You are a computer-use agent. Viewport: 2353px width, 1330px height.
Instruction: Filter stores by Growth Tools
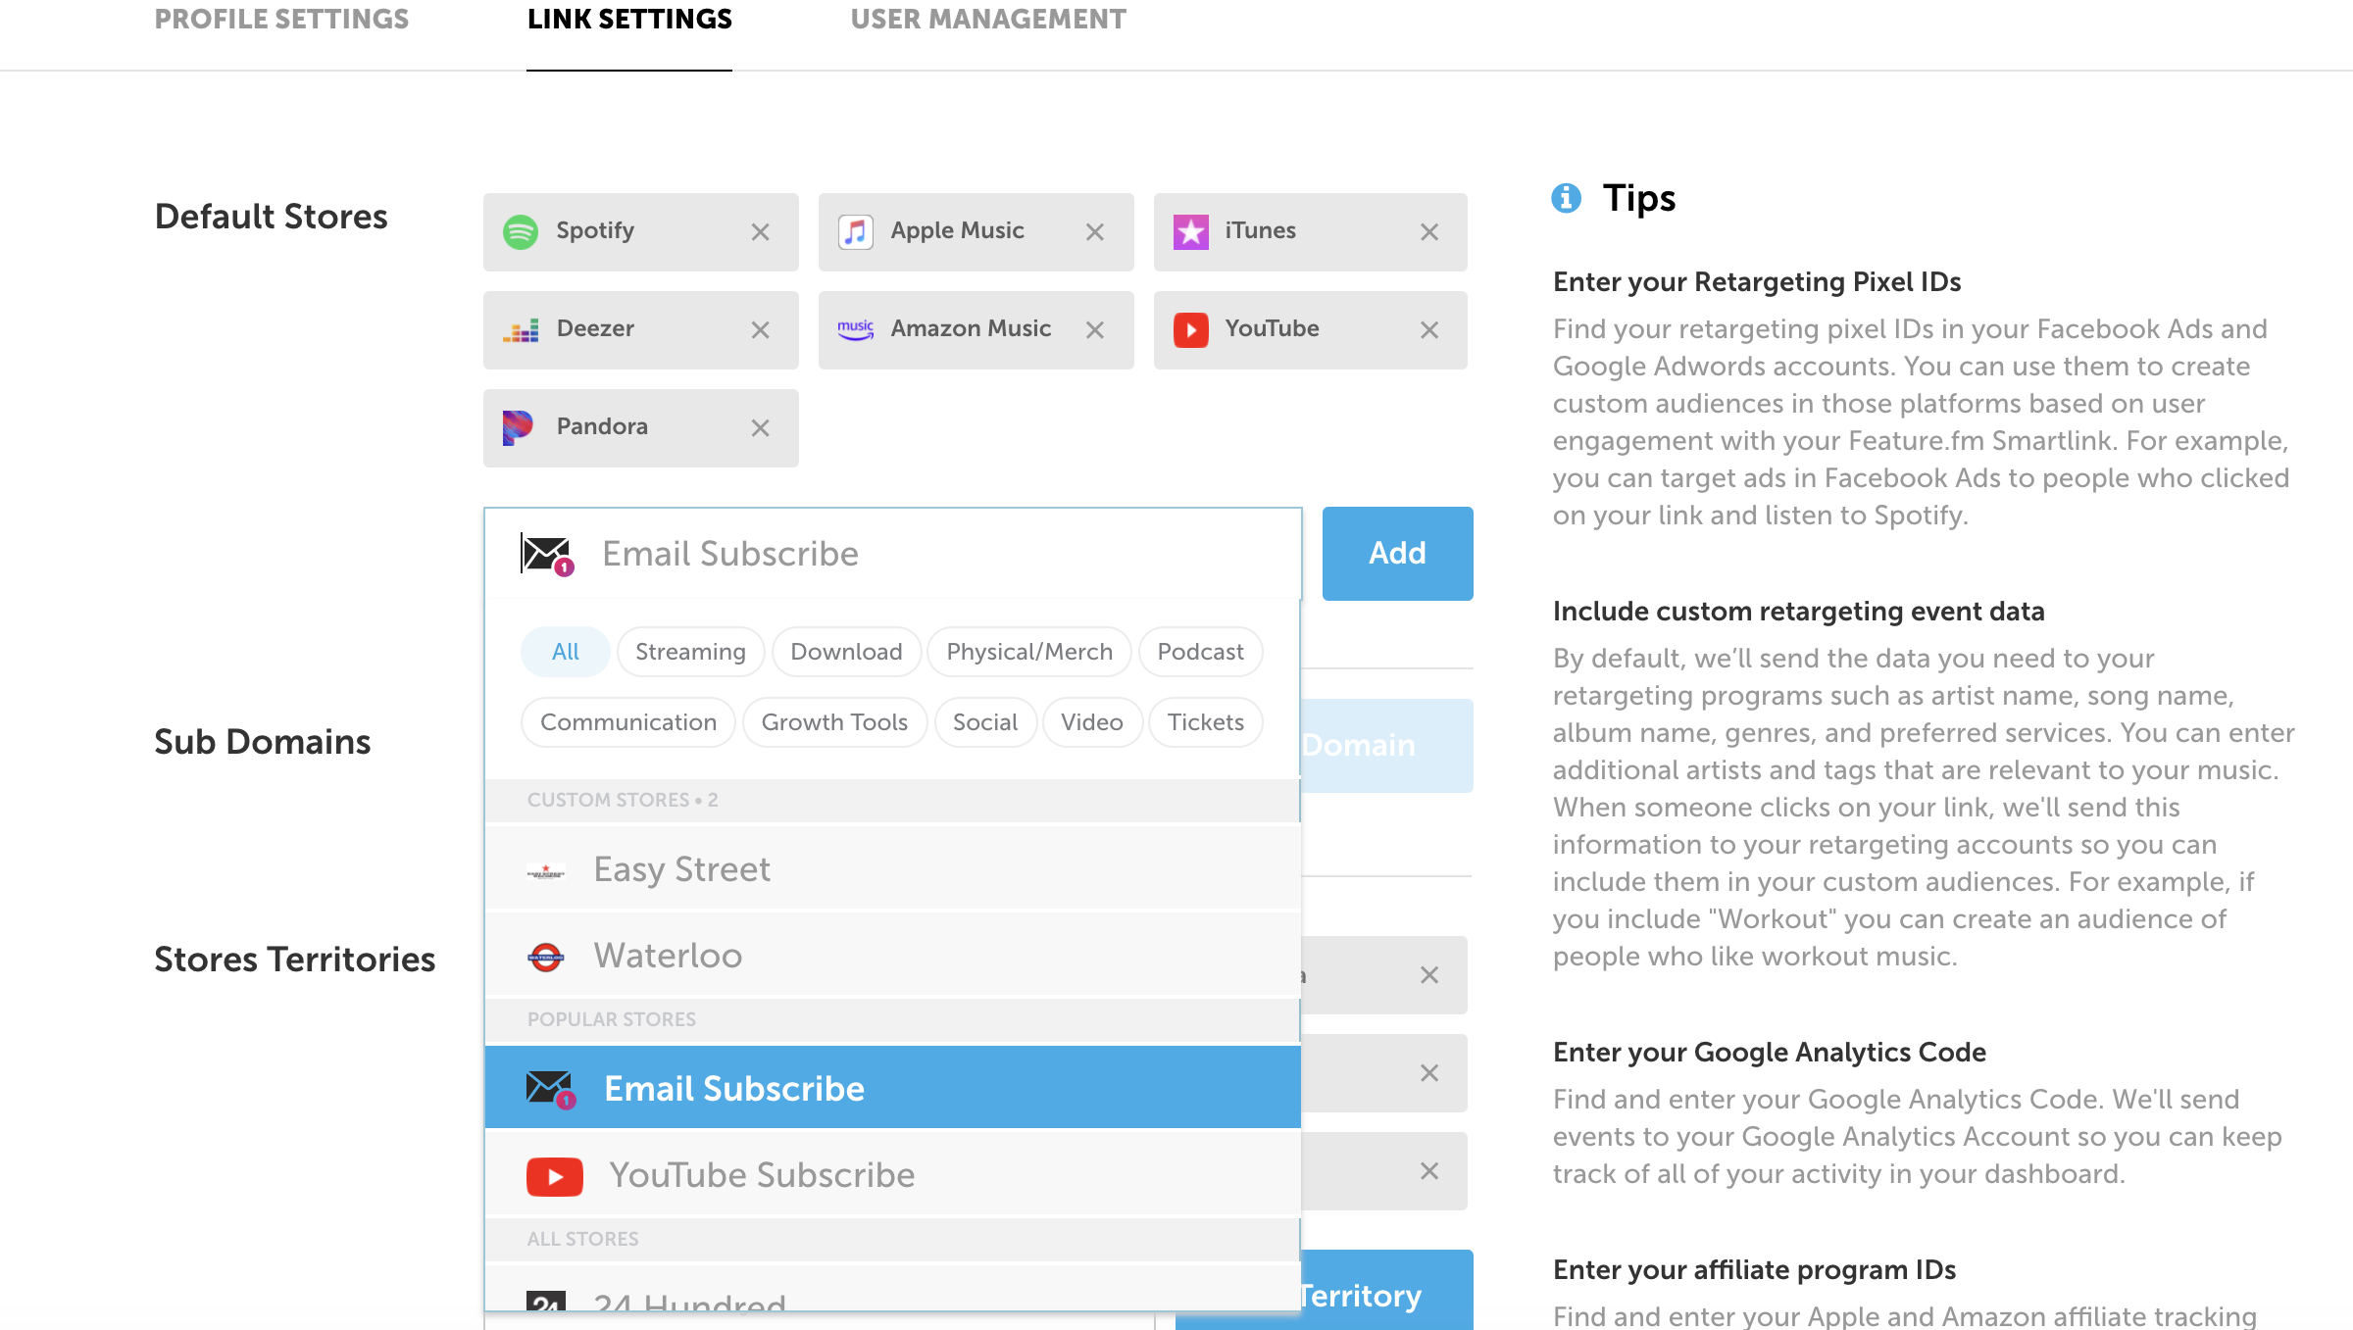click(835, 722)
